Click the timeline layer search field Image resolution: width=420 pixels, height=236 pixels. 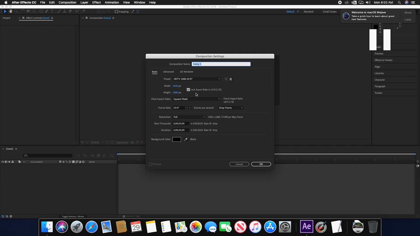click(48, 155)
